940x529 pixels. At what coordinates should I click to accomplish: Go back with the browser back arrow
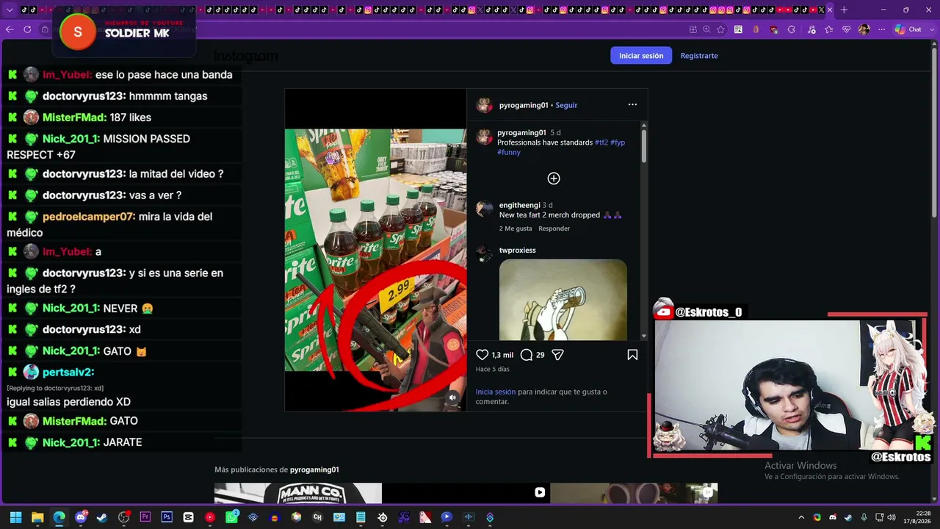coord(10,29)
